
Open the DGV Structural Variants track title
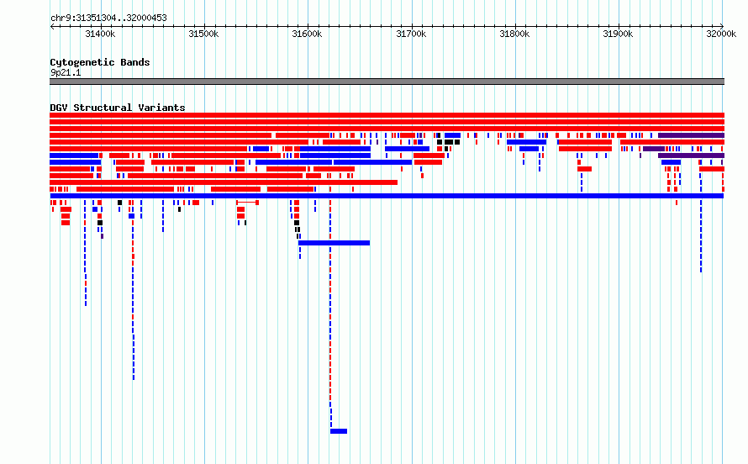pyautogui.click(x=118, y=108)
